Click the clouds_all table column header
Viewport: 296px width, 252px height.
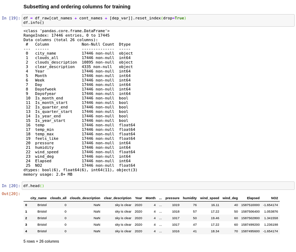click(58, 198)
